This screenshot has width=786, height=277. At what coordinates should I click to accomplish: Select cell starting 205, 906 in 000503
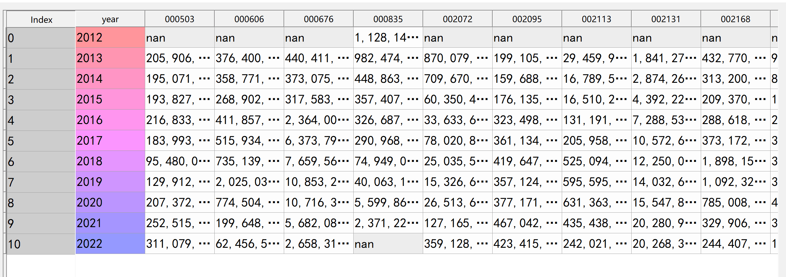[180, 58]
